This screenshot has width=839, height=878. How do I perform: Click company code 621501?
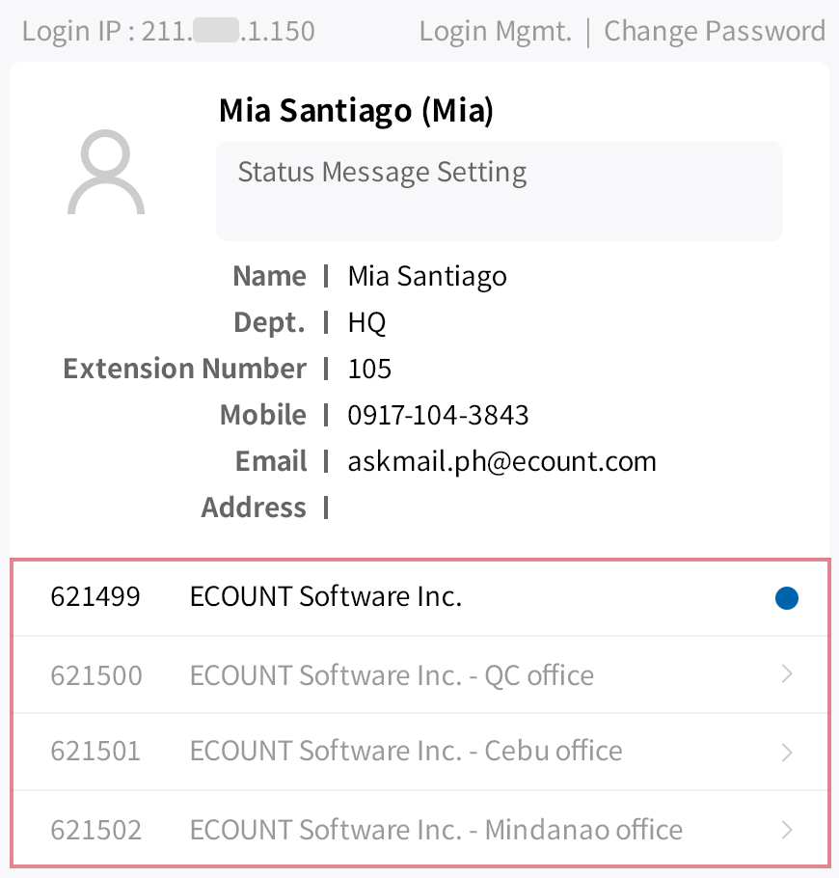pyautogui.click(x=95, y=751)
